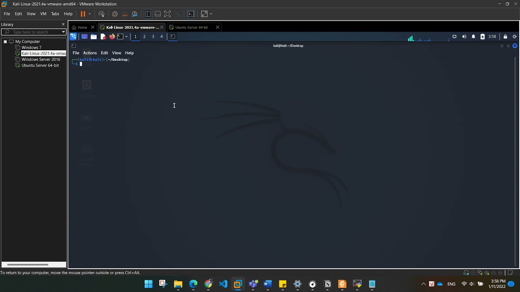The image size is (520, 292).
Task: Enter full screen mode
Action: (167, 14)
